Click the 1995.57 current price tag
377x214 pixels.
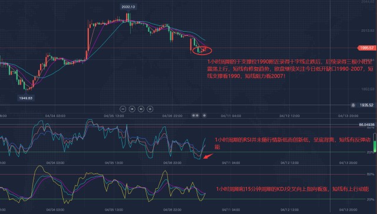coord(366,48)
